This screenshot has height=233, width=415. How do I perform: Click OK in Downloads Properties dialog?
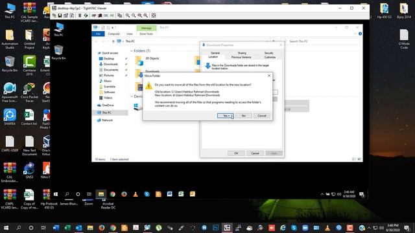(x=236, y=153)
